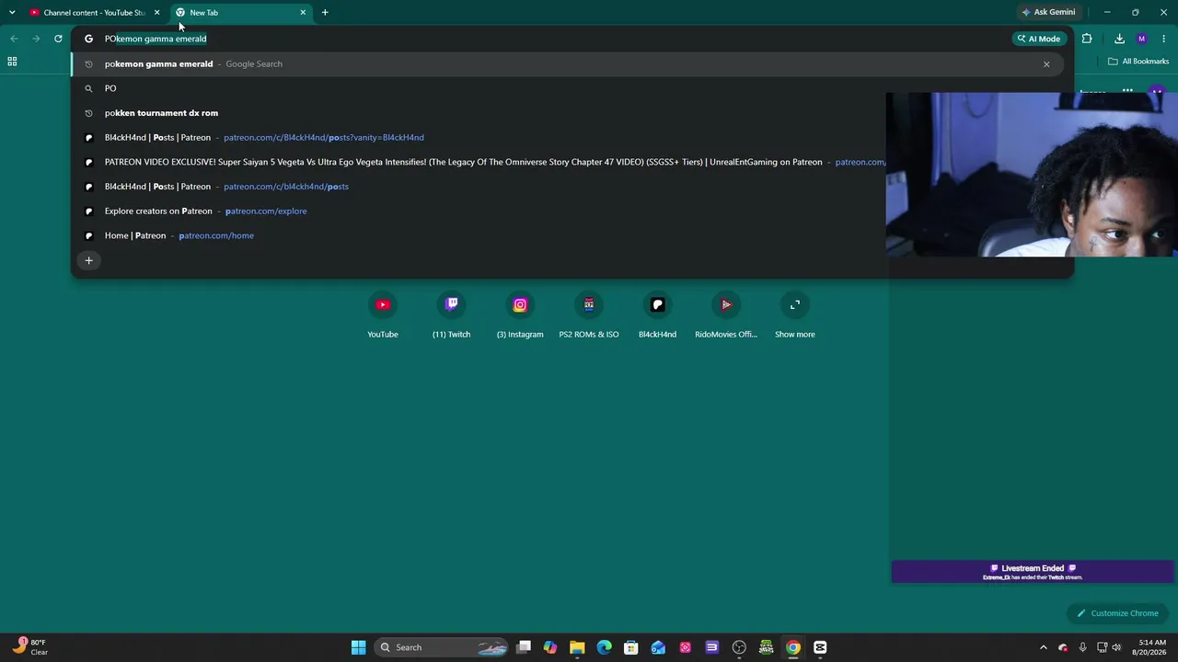Open the YouTube shortcut tile
Image resolution: width=1178 pixels, height=662 pixels.
(383, 315)
